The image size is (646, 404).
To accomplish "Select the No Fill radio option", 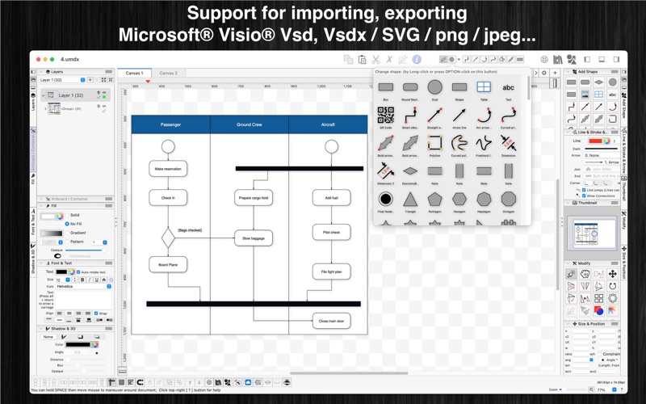I will click(x=67, y=224).
